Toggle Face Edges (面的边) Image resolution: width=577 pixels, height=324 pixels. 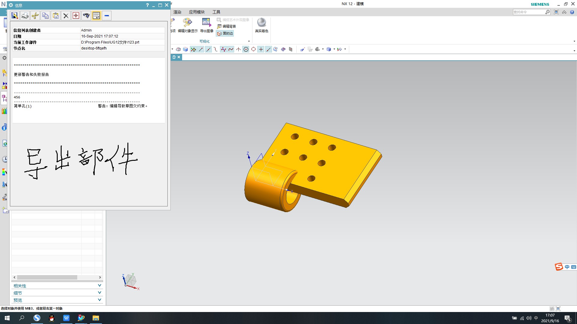click(x=225, y=33)
